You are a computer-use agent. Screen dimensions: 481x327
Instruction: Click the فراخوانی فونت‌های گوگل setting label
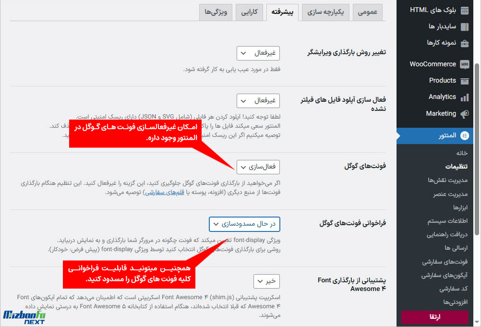(352, 223)
